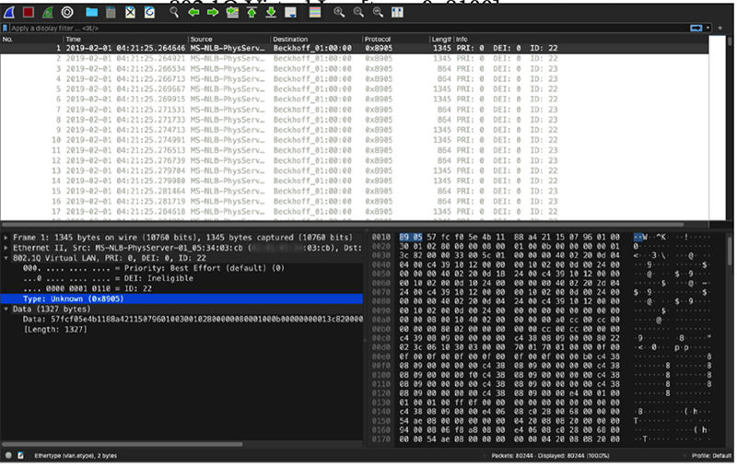Open capture file properties icon in status bar
Screen dimensions: 737x468
point(20,457)
